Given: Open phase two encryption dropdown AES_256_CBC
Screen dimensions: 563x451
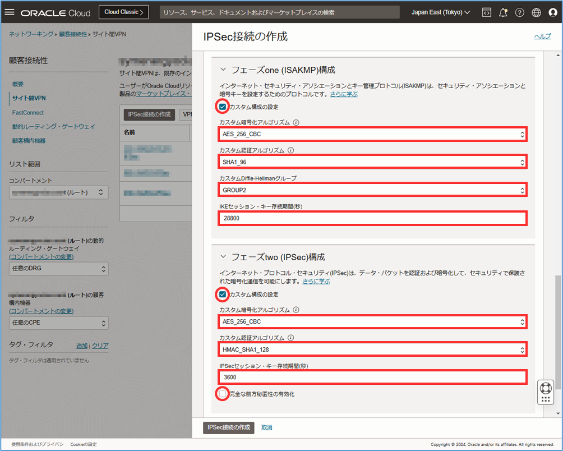Looking at the screenshot, I should 373,322.
